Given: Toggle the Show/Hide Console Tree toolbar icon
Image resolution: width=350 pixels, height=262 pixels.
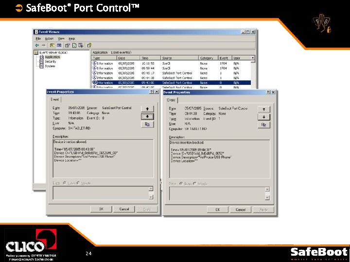Looking at the screenshot, I should (59, 45).
